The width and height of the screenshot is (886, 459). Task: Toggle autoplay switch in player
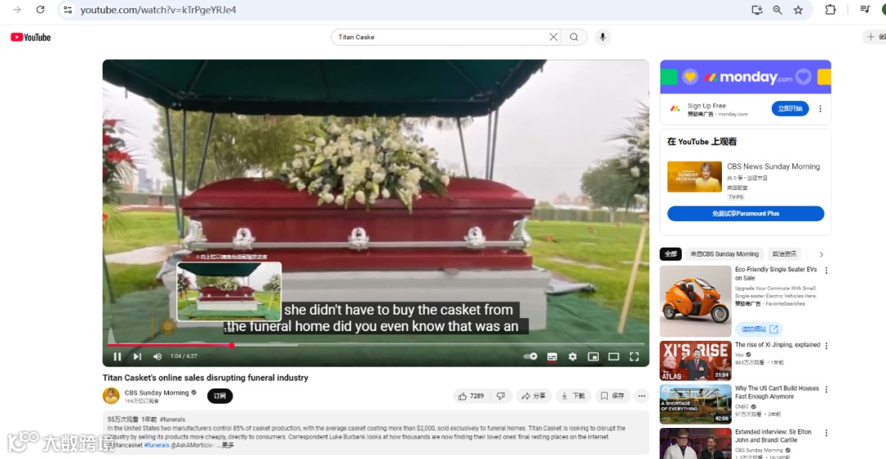tap(530, 357)
